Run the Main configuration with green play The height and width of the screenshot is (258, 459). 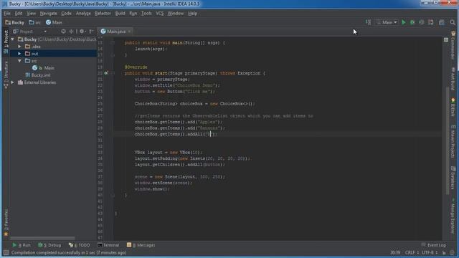404,22
